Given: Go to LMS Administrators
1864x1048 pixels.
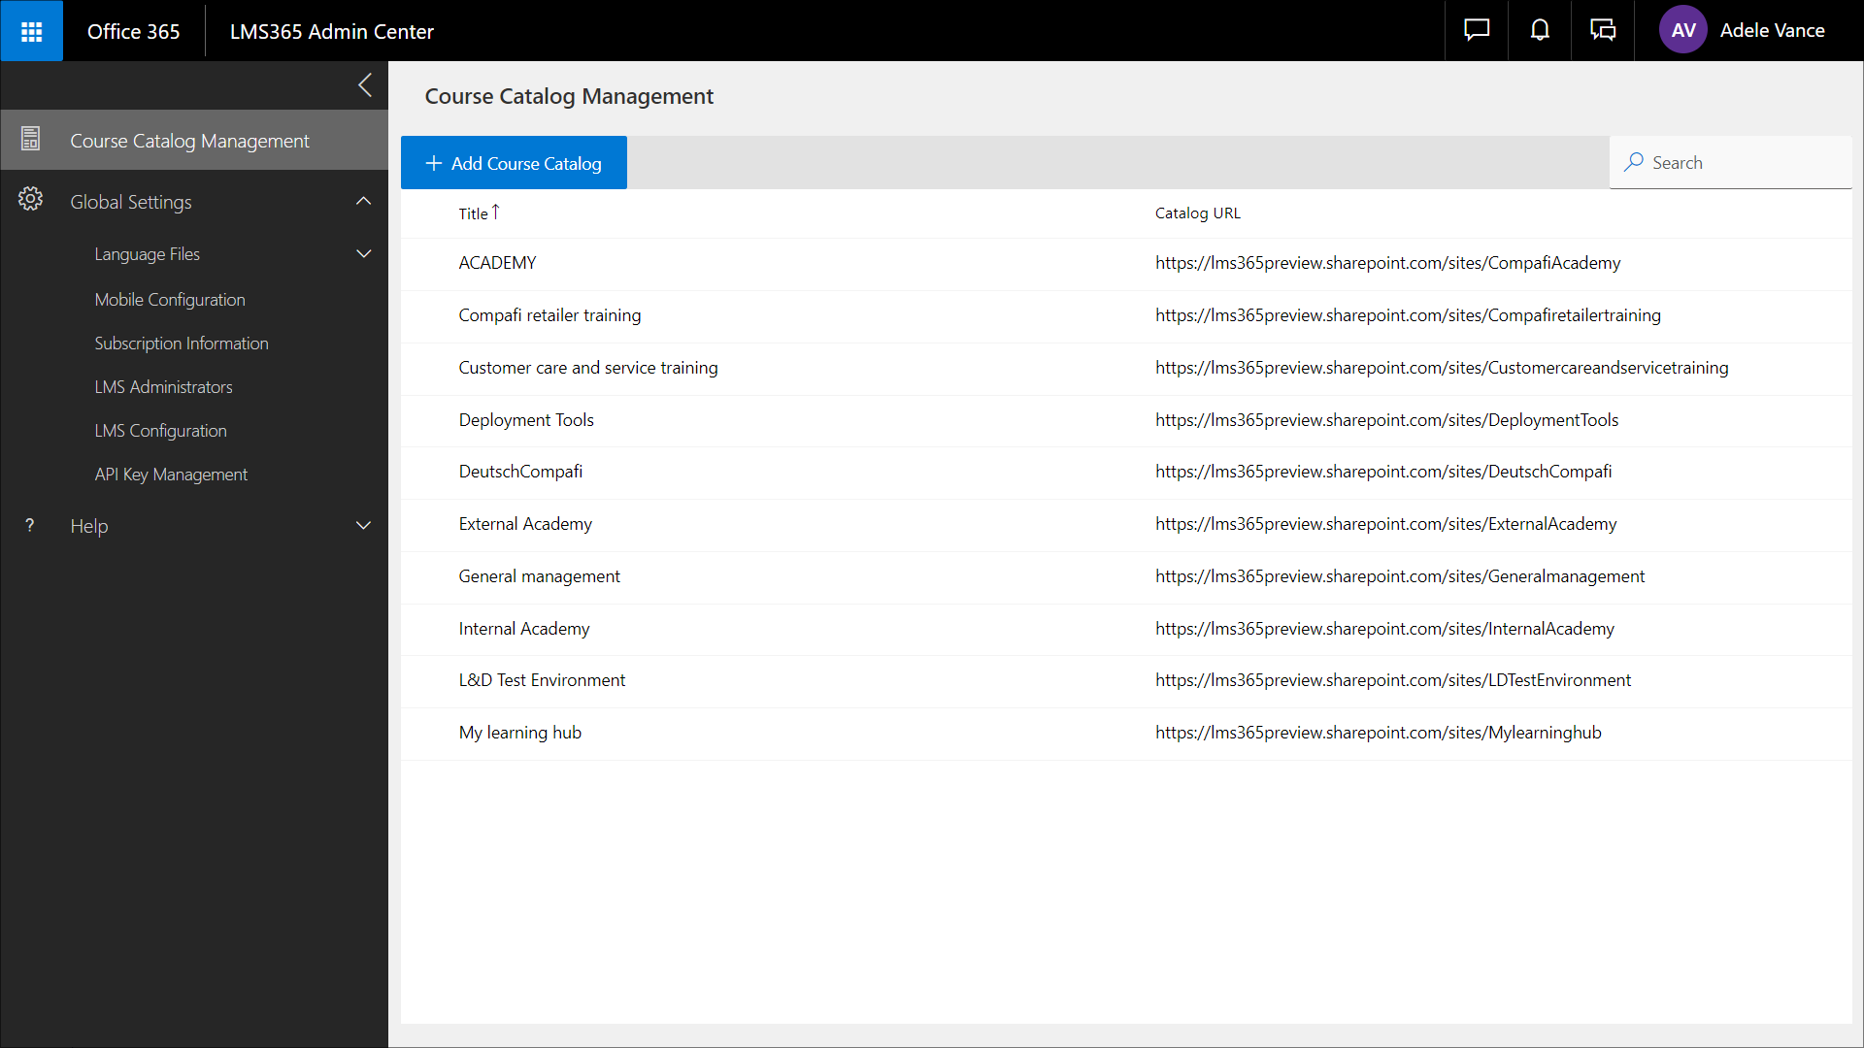Looking at the screenshot, I should point(163,387).
